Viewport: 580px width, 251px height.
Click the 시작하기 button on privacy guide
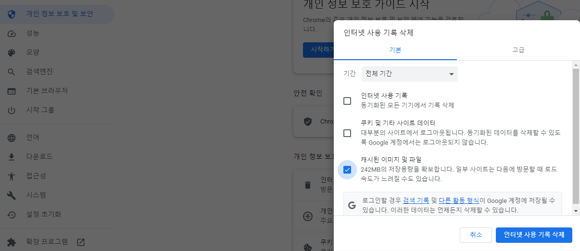pos(318,50)
